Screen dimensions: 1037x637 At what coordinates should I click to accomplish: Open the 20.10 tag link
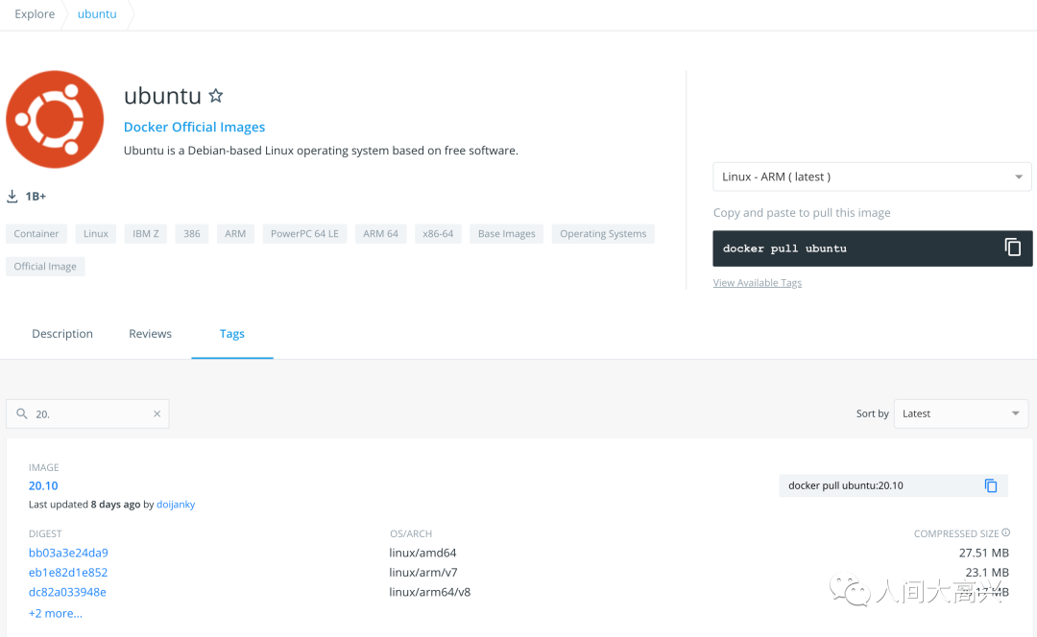click(43, 485)
